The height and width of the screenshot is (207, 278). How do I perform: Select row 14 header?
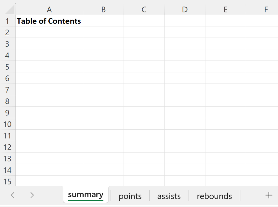tap(7, 170)
